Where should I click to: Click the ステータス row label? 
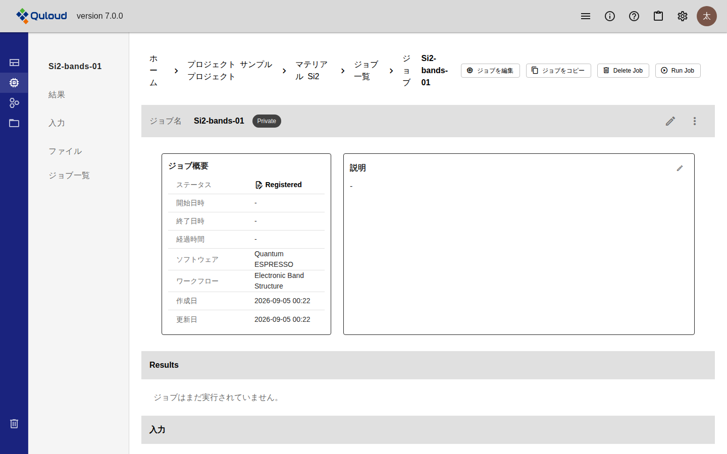pos(194,185)
